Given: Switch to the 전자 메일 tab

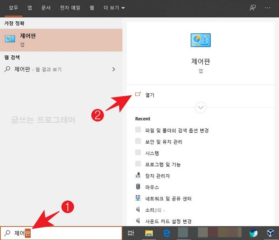Looking at the screenshot, I should pyautogui.click(x=70, y=8).
